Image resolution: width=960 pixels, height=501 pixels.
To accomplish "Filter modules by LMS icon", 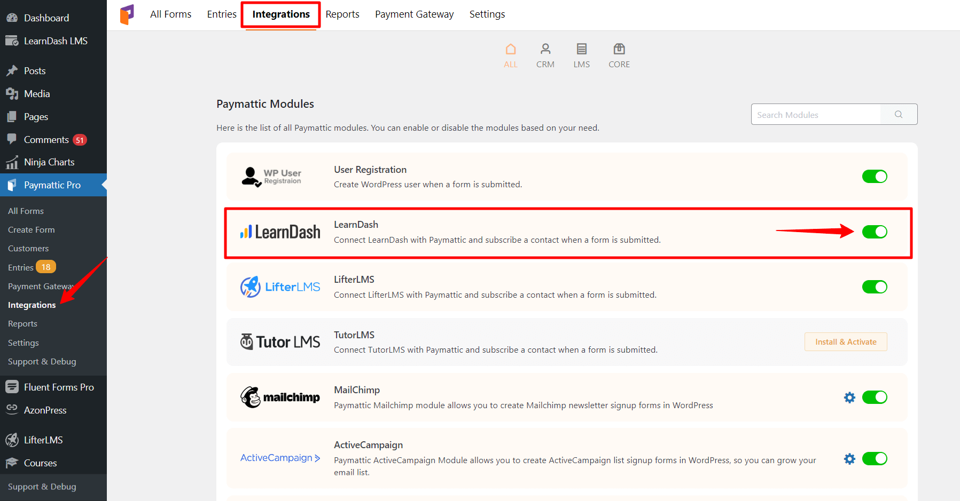I will pos(582,49).
